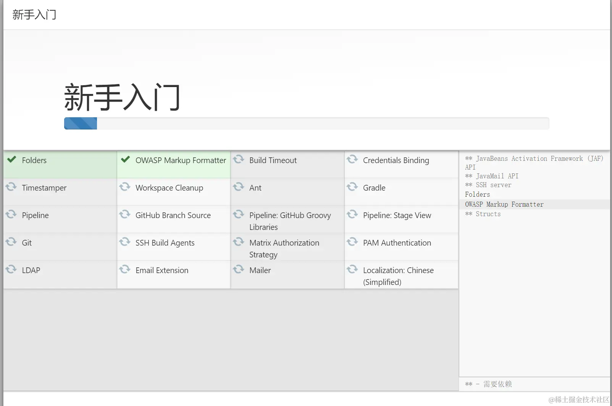The height and width of the screenshot is (406, 612).
Task: Click the Email Extension plugin label
Action: click(x=162, y=270)
